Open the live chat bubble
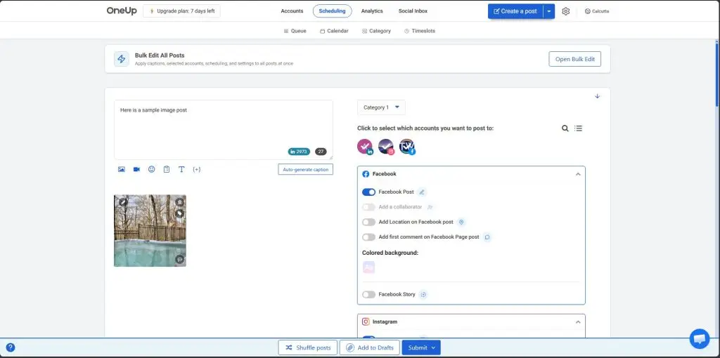Image resolution: width=720 pixels, height=358 pixels. (x=700, y=339)
